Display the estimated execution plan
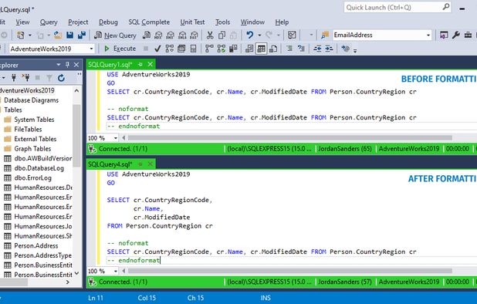 (x=170, y=49)
